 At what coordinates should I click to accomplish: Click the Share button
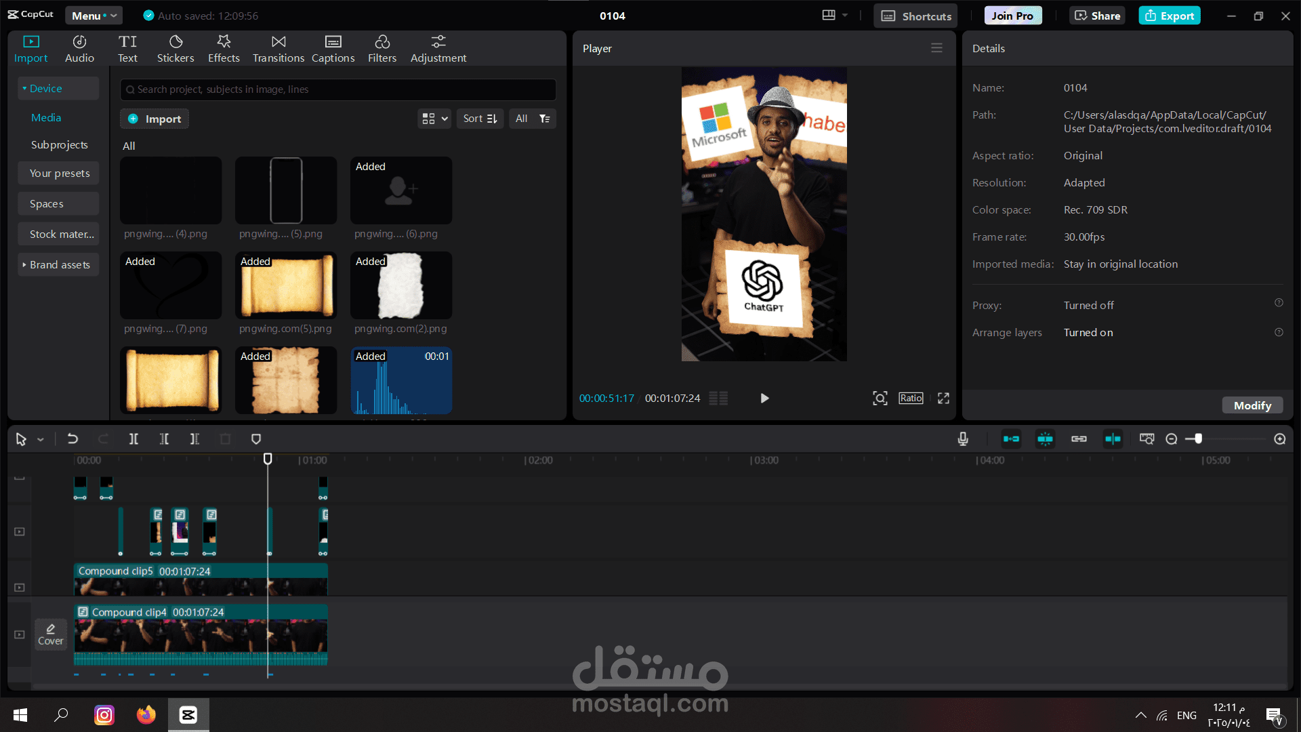(1097, 16)
